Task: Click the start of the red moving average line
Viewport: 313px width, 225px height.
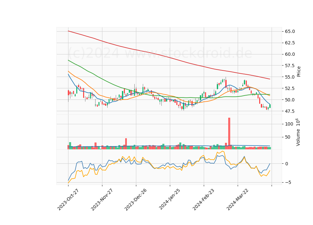Action: pyautogui.click(x=68, y=31)
